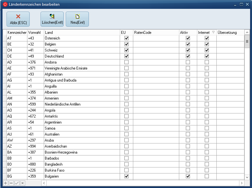Select the Kennzeichen cell AU
The height and width of the screenshot is (188, 252).
pyautogui.click(x=17, y=134)
